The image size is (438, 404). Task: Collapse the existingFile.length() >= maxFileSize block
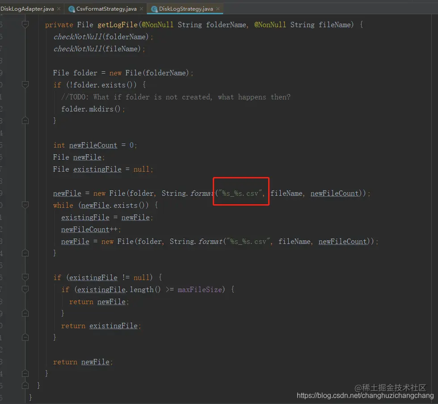pyautogui.click(x=25, y=289)
